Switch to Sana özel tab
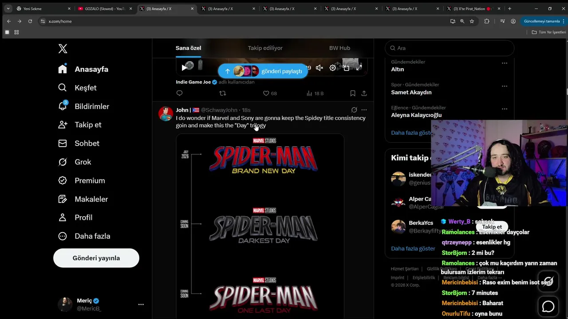 pos(188,48)
